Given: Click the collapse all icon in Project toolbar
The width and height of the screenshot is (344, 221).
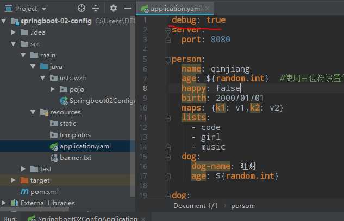Looking at the screenshot, I should [96, 8].
